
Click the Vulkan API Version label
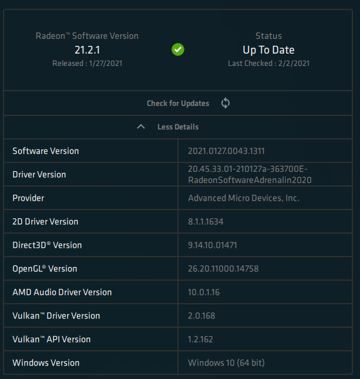point(51,340)
